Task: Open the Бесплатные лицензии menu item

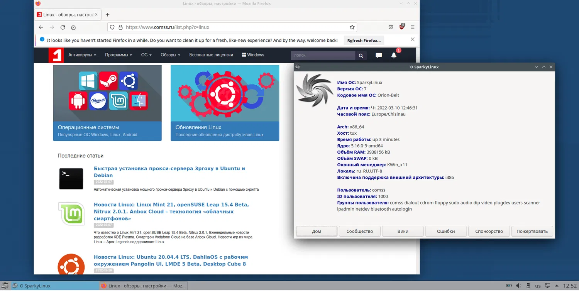Action: tap(211, 55)
